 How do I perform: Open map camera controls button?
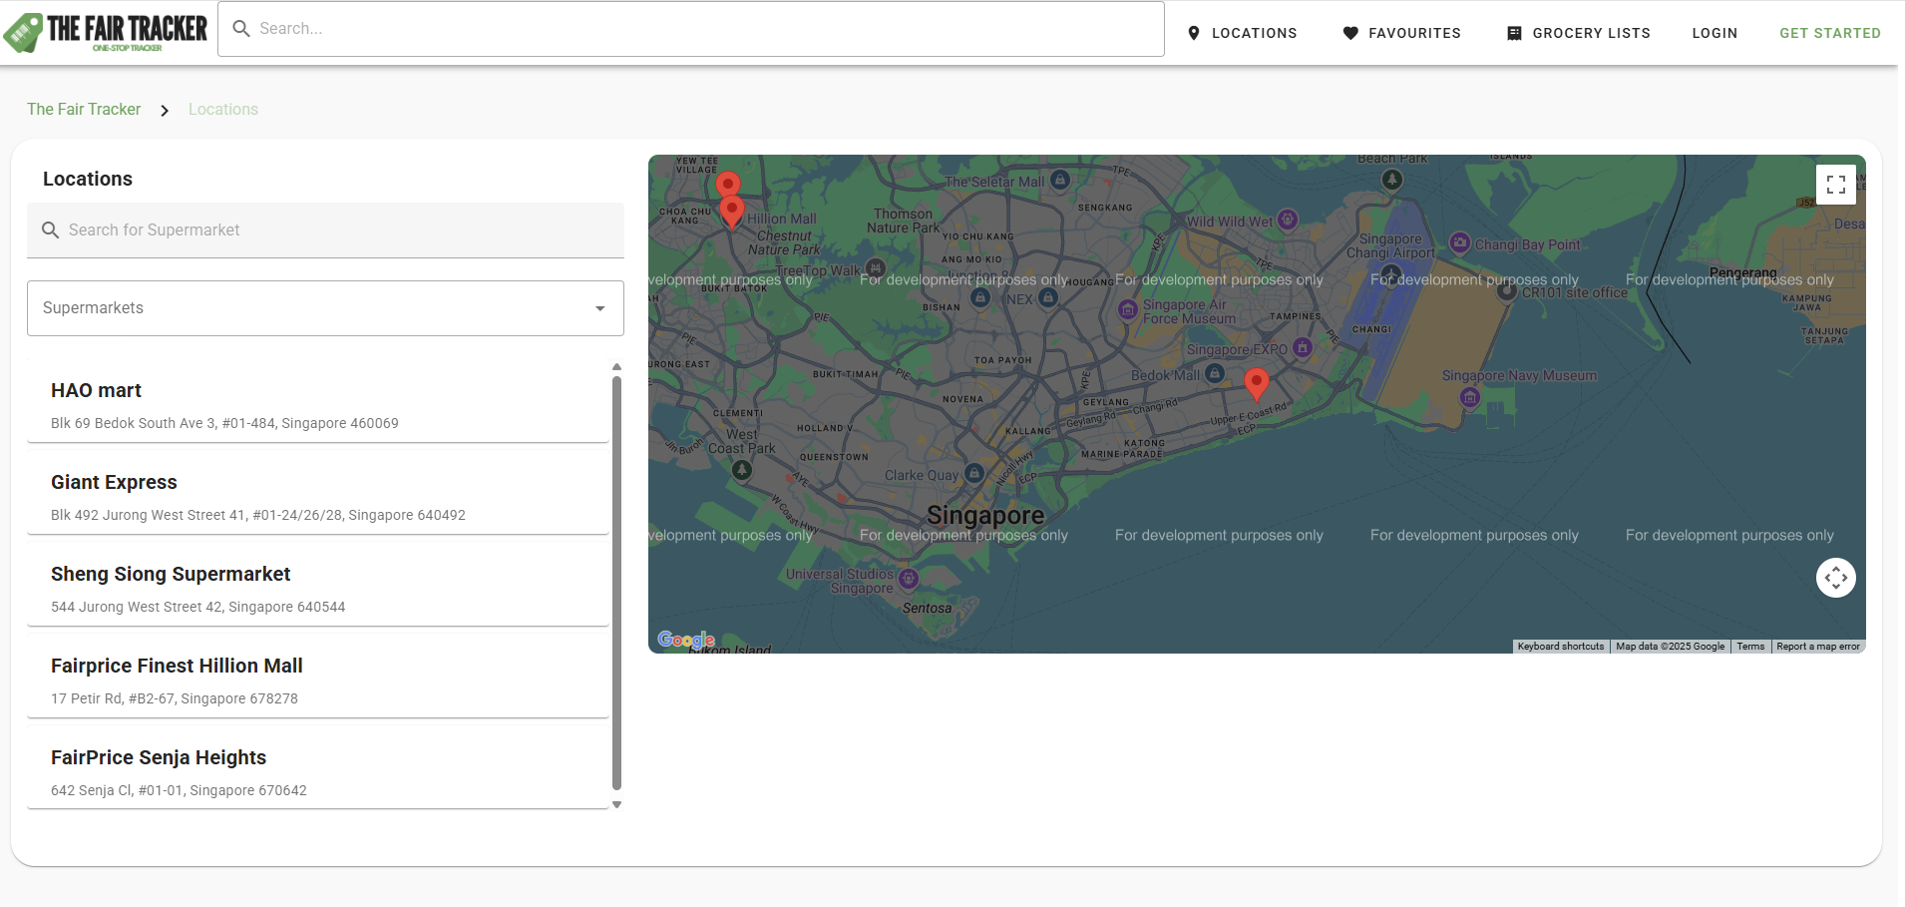click(x=1836, y=578)
